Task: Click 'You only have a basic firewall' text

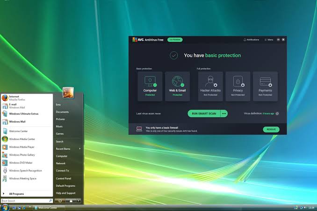Action: click(x=162, y=127)
